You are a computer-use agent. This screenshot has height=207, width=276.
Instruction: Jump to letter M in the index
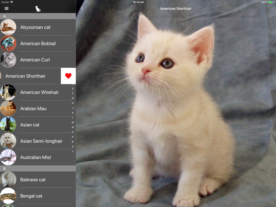(x=73, y=122)
